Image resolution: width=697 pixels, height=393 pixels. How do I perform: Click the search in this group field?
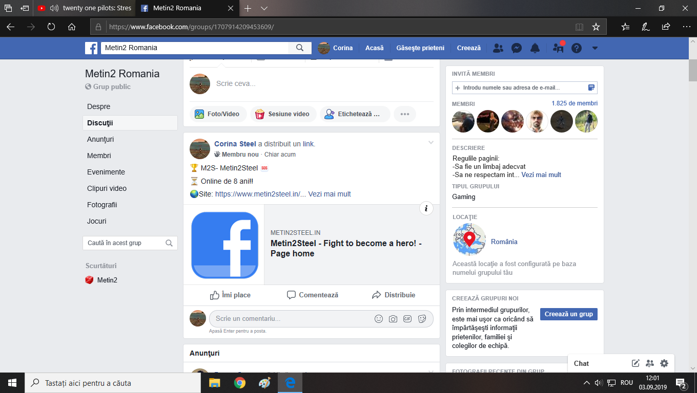coord(130,243)
